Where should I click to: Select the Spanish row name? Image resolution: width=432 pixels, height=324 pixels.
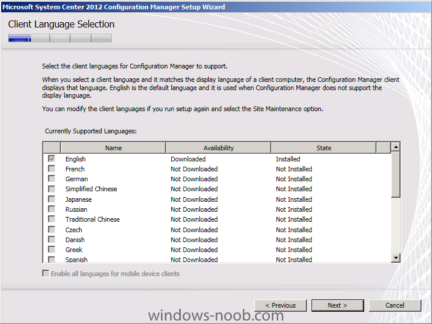(77, 260)
